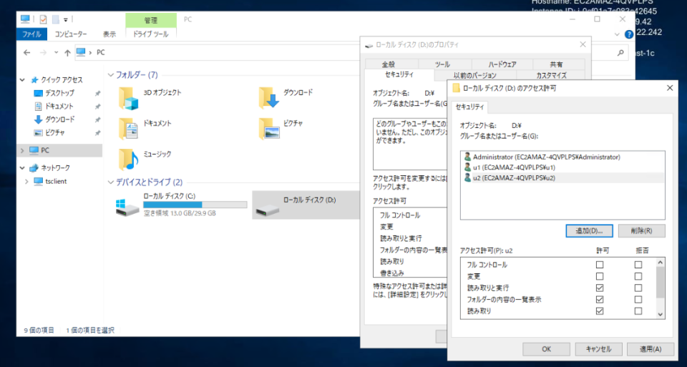This screenshot has height=367, width=687.
Task: Open the 3D オブジェクト folder icon
Action: coord(128,98)
